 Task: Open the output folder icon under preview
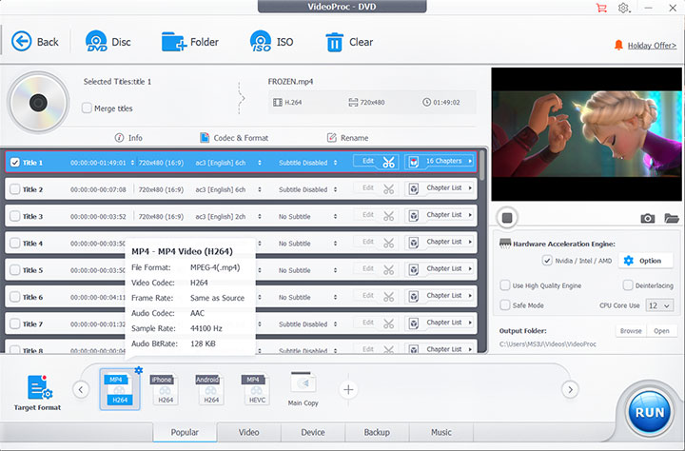(x=672, y=218)
